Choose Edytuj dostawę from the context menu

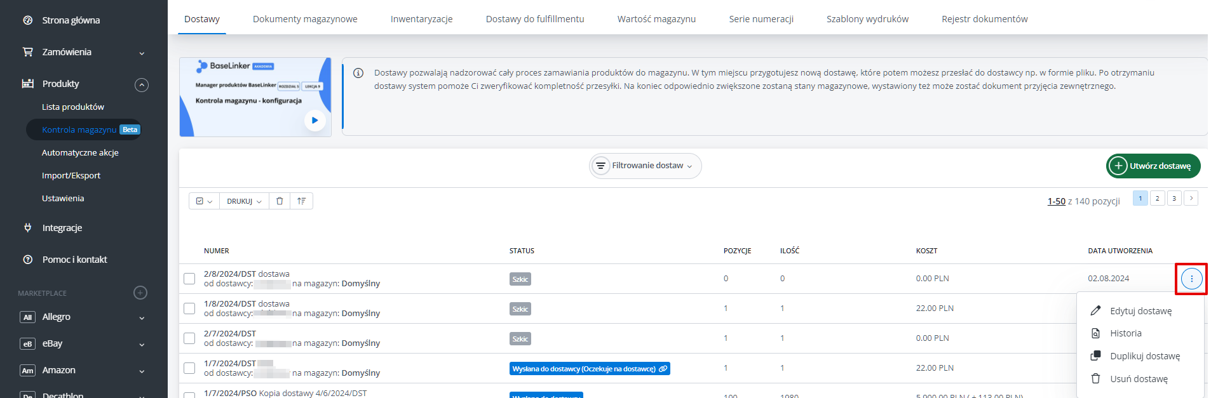[x=1140, y=311]
